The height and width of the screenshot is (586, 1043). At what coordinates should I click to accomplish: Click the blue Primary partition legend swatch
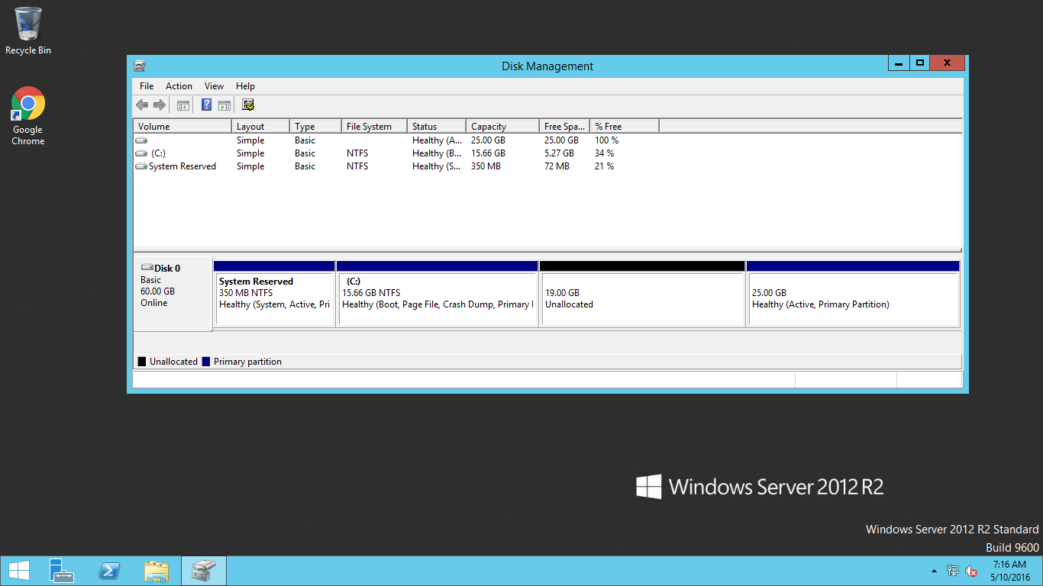click(206, 362)
